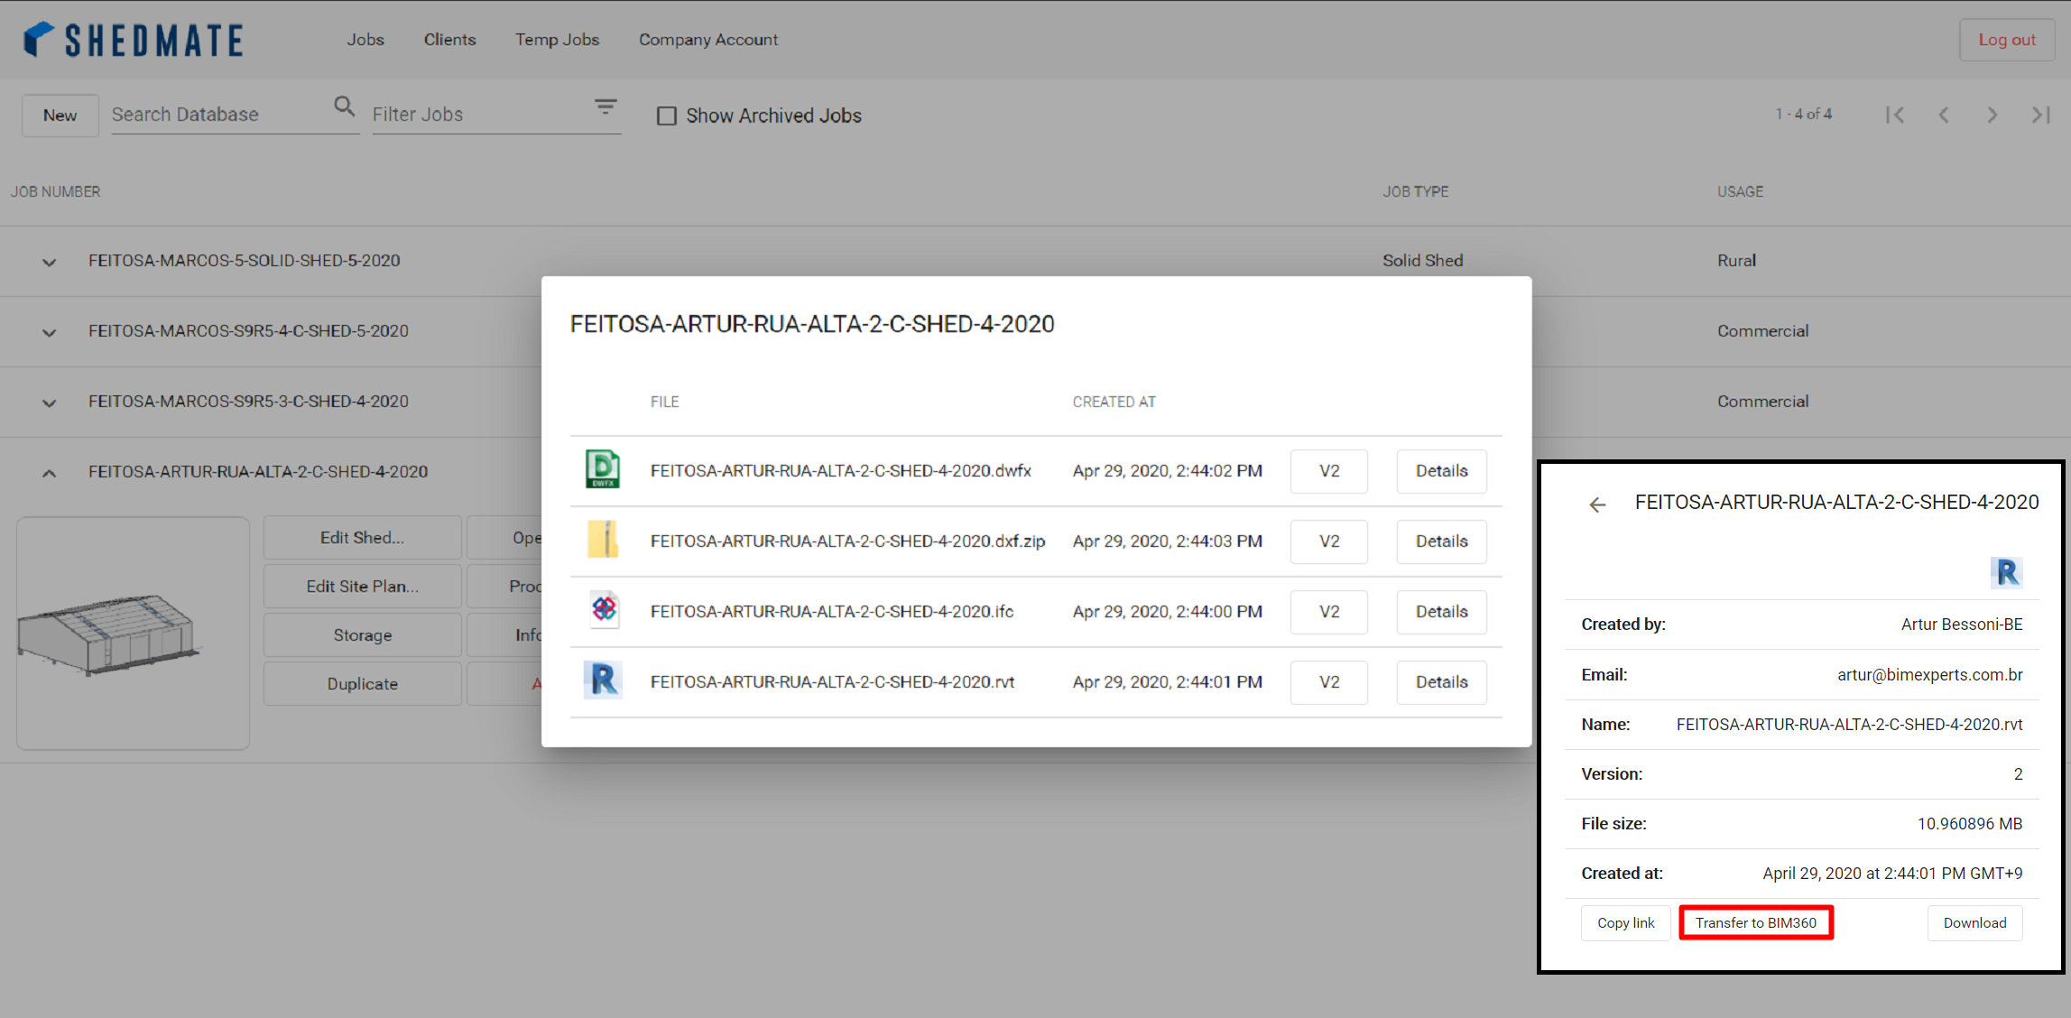Viewport: 2071px width, 1018px height.
Task: Click Transfer to BIM360 button
Action: click(x=1760, y=923)
